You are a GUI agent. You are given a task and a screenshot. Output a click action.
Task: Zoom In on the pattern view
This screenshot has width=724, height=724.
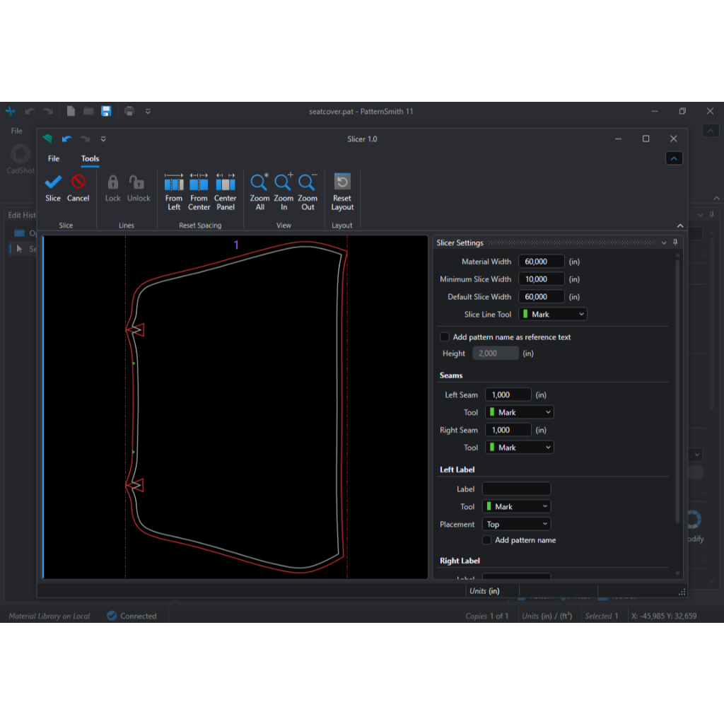coord(284,183)
